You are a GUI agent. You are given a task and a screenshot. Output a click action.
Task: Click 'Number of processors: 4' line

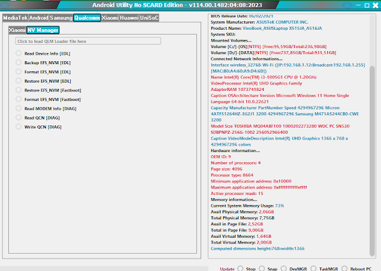(x=236, y=163)
